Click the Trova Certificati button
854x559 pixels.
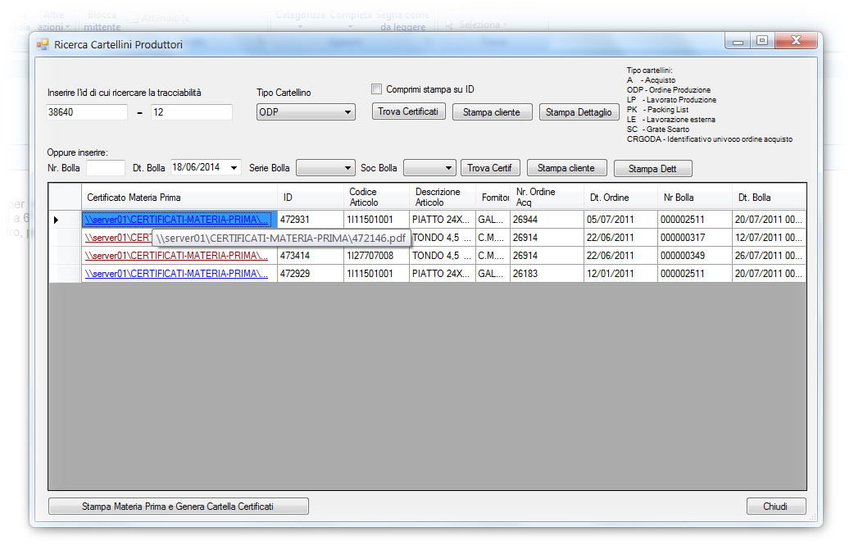coord(408,111)
